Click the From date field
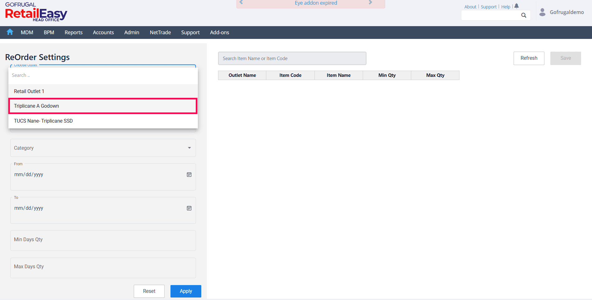 coord(103,177)
